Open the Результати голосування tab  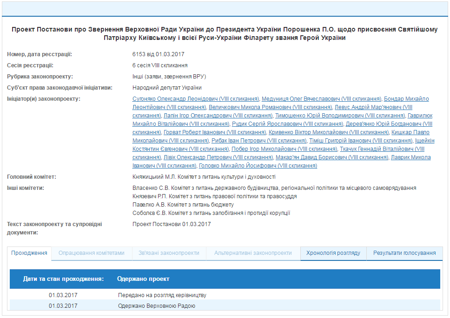pyautogui.click(x=404, y=253)
